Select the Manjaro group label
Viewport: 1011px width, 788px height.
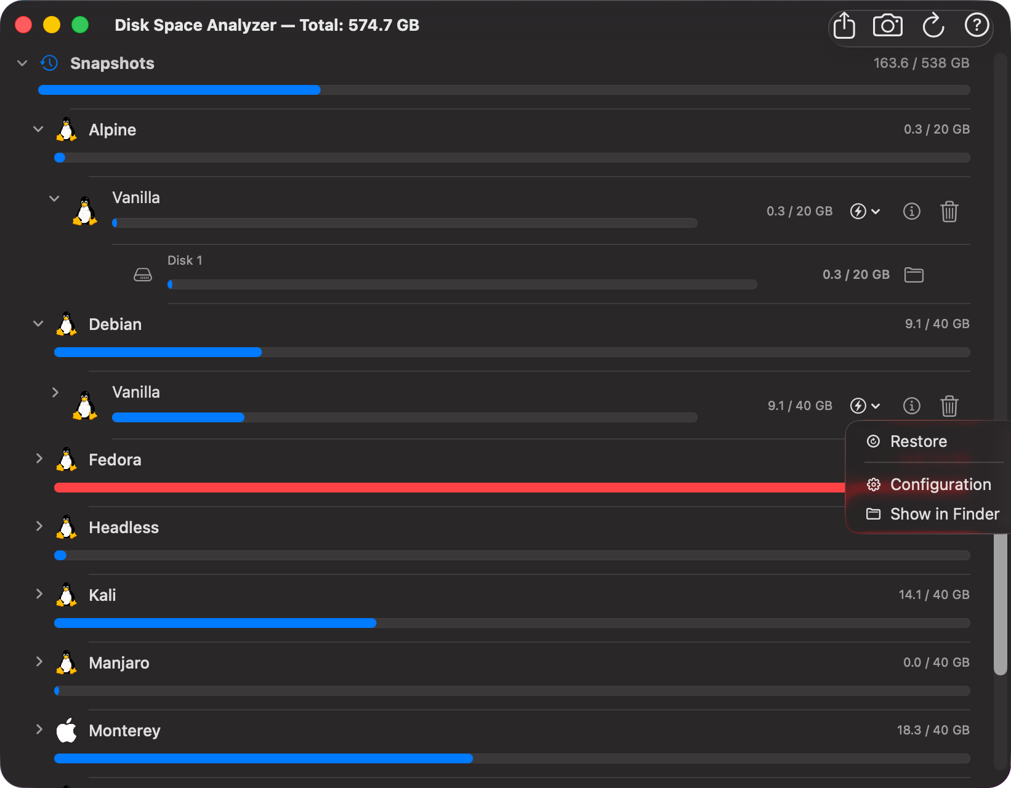pyautogui.click(x=119, y=663)
